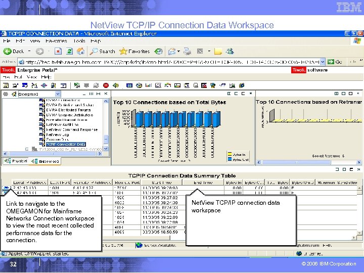364x273 pixels.
Task: Expand the TVT2004 node in navigator tree
Action: click(x=27, y=149)
